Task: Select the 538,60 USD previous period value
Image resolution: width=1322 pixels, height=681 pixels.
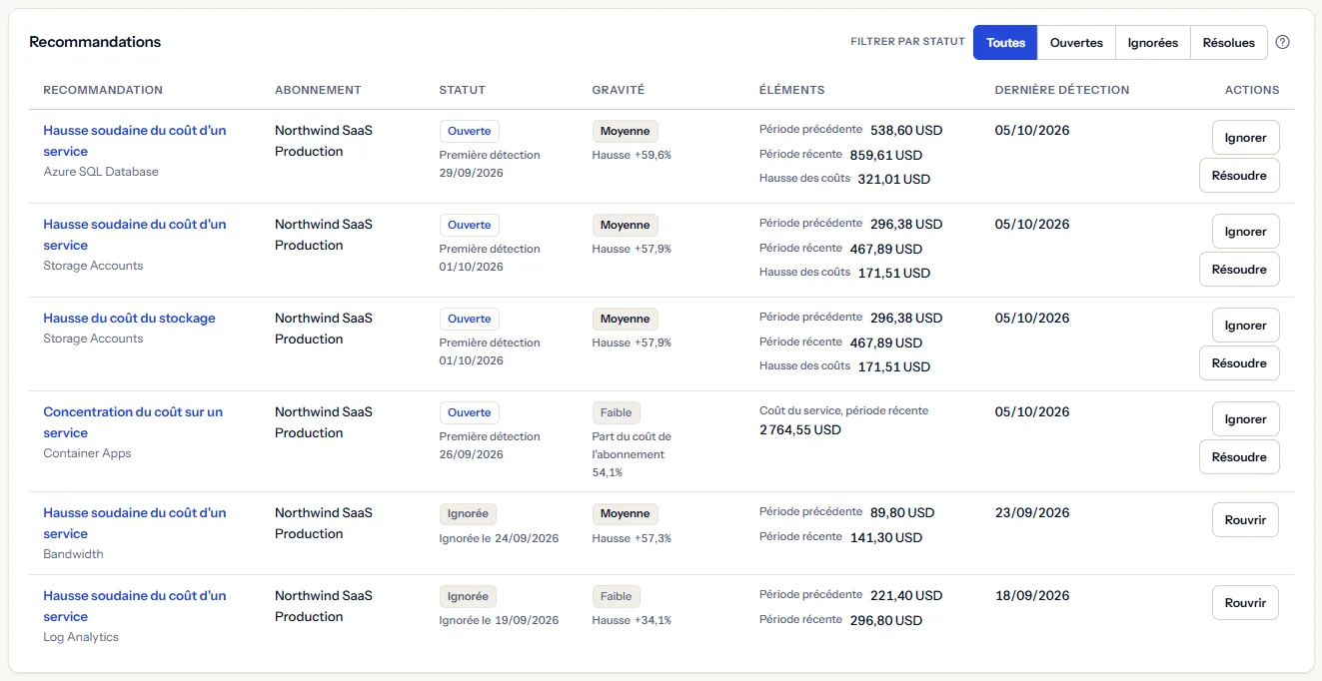Action: 906,131
